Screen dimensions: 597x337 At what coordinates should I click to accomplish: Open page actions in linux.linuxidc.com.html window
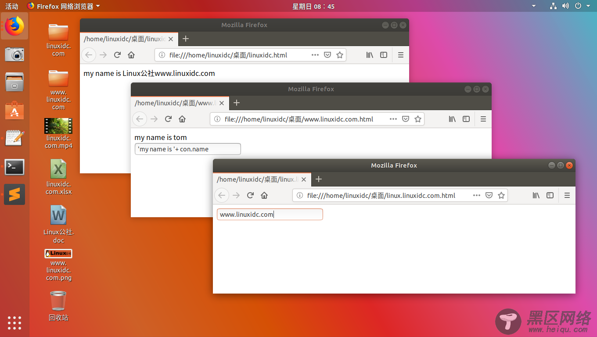(477, 195)
